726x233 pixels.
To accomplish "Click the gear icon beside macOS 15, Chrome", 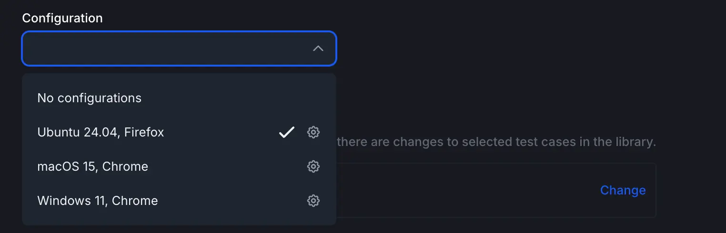I will [x=313, y=166].
